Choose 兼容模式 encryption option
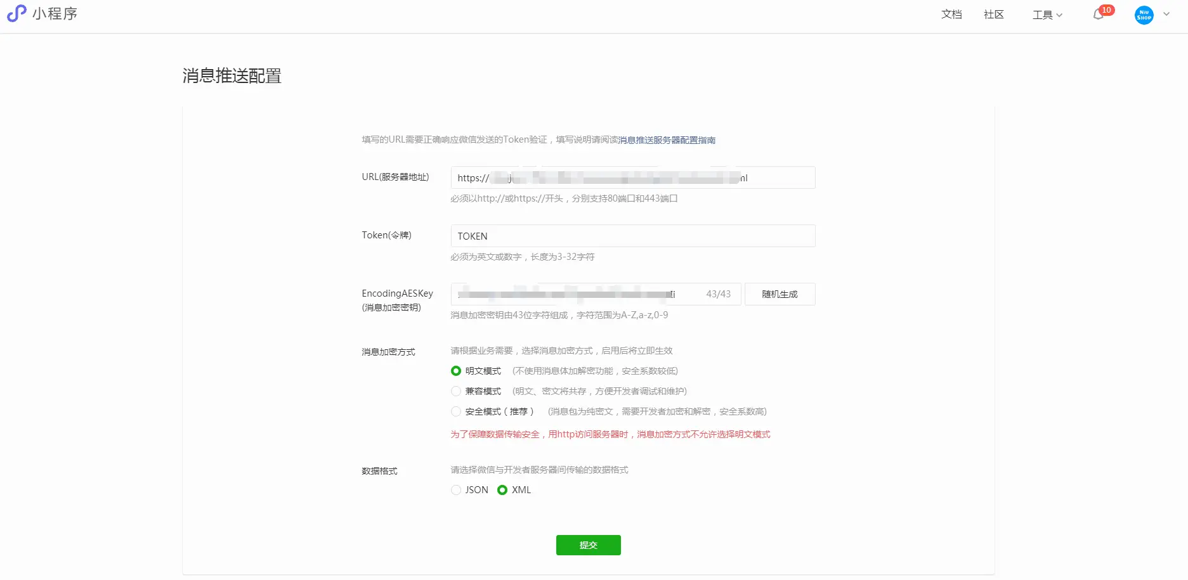 coord(456,391)
